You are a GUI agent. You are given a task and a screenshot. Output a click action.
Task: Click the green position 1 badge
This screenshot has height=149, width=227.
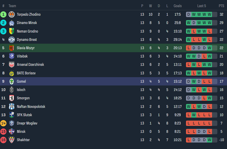click(3, 14)
